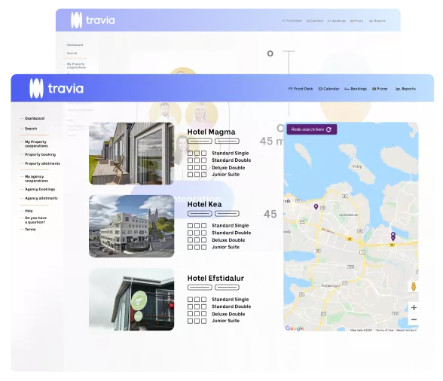
Task: Click the Hotel Kea photo thumbnail
Action: (x=131, y=226)
